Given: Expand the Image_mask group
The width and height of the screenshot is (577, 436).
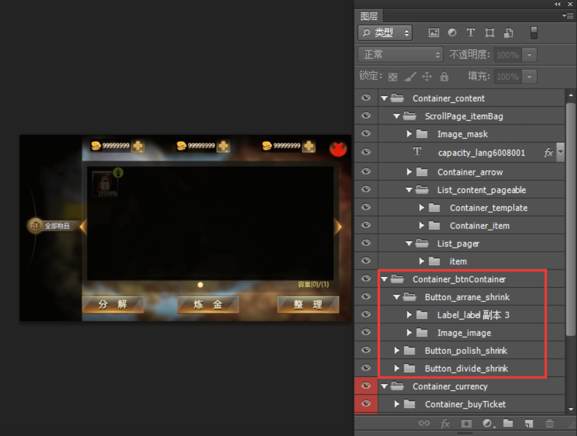Looking at the screenshot, I should pyautogui.click(x=409, y=134).
